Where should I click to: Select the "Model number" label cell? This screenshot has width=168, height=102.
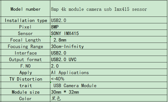coord(26,9)
